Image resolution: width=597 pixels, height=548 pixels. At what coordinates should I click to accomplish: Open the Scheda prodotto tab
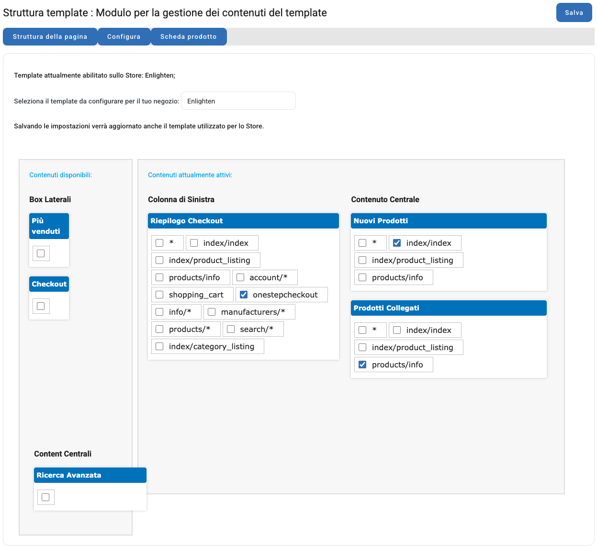click(x=189, y=37)
